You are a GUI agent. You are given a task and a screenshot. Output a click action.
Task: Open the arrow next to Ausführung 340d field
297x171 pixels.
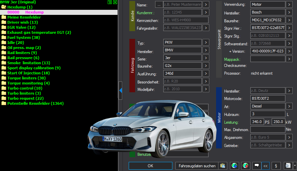(x=206, y=73)
